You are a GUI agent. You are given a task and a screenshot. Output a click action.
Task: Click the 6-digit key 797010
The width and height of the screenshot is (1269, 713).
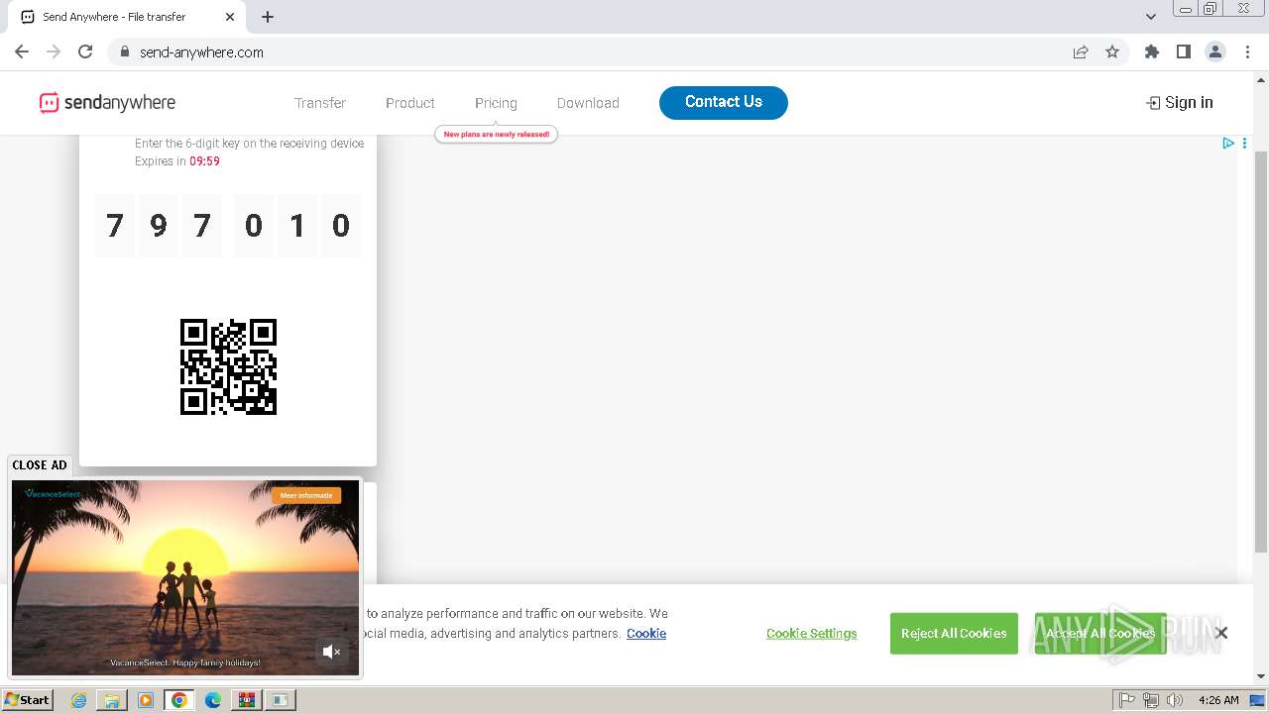[x=228, y=226]
